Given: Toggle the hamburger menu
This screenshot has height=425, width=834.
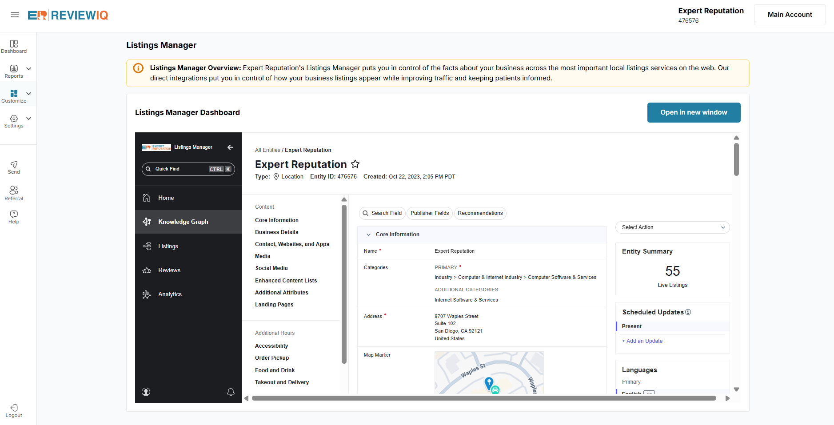Looking at the screenshot, I should coord(15,15).
